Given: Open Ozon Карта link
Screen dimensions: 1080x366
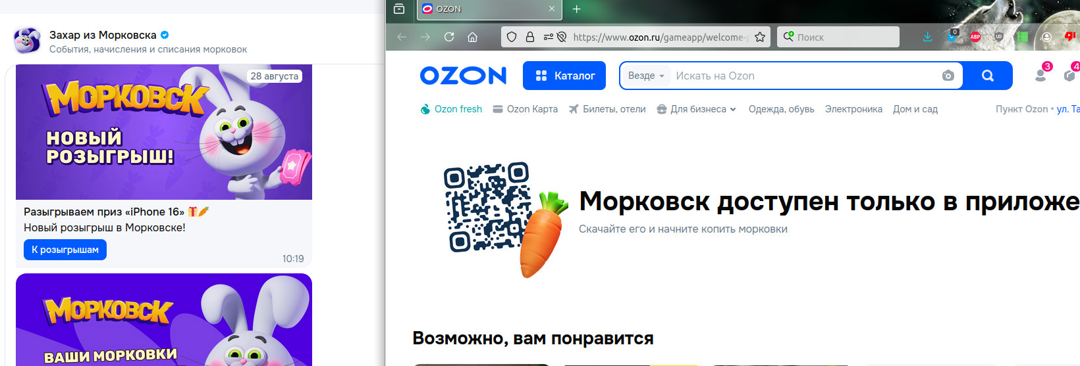Looking at the screenshot, I should point(526,109).
